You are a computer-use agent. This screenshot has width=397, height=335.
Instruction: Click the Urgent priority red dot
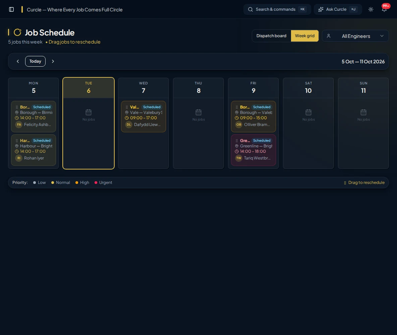click(x=96, y=183)
